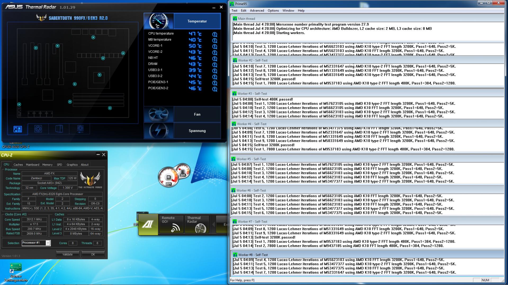508x285 pixels.
Task: Click Worker #7 window icon in Prime95
Action: 235,222
